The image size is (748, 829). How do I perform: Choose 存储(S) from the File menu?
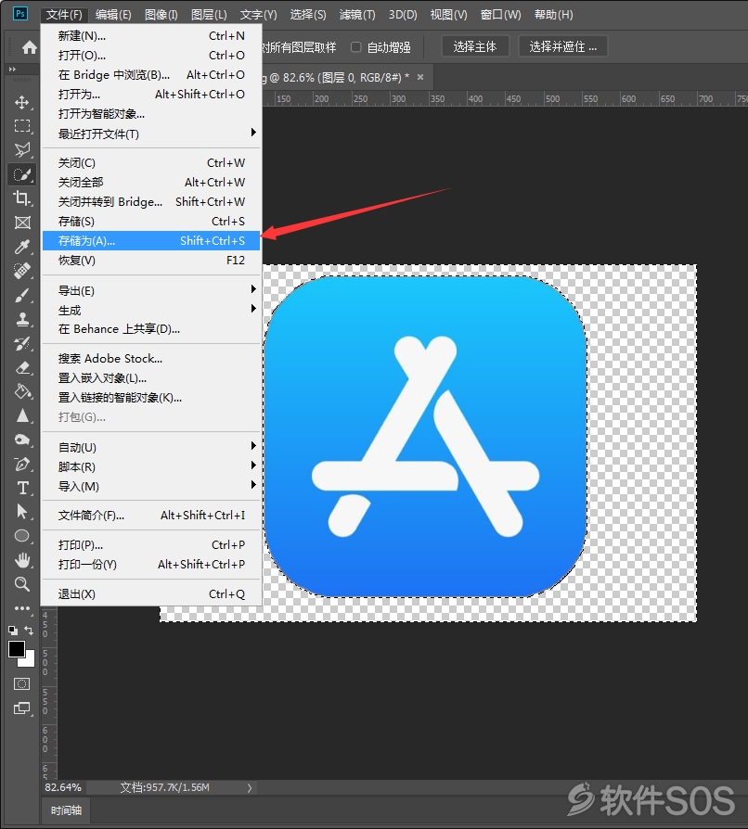point(151,222)
